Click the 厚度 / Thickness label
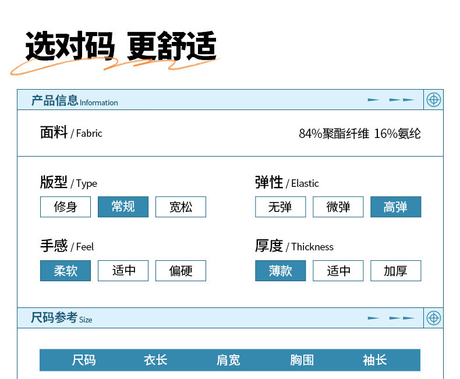The image size is (460, 379). [294, 246]
